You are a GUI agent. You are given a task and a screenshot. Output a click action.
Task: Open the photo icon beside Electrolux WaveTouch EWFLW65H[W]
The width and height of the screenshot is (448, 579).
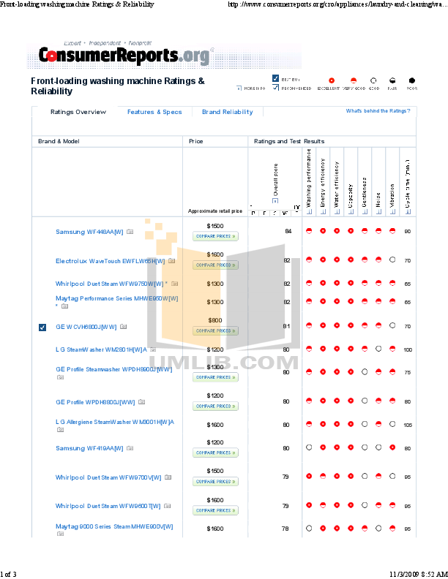click(x=172, y=261)
